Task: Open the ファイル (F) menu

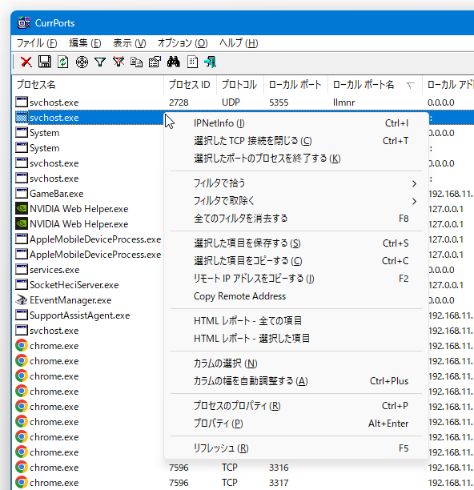Action: [x=37, y=43]
